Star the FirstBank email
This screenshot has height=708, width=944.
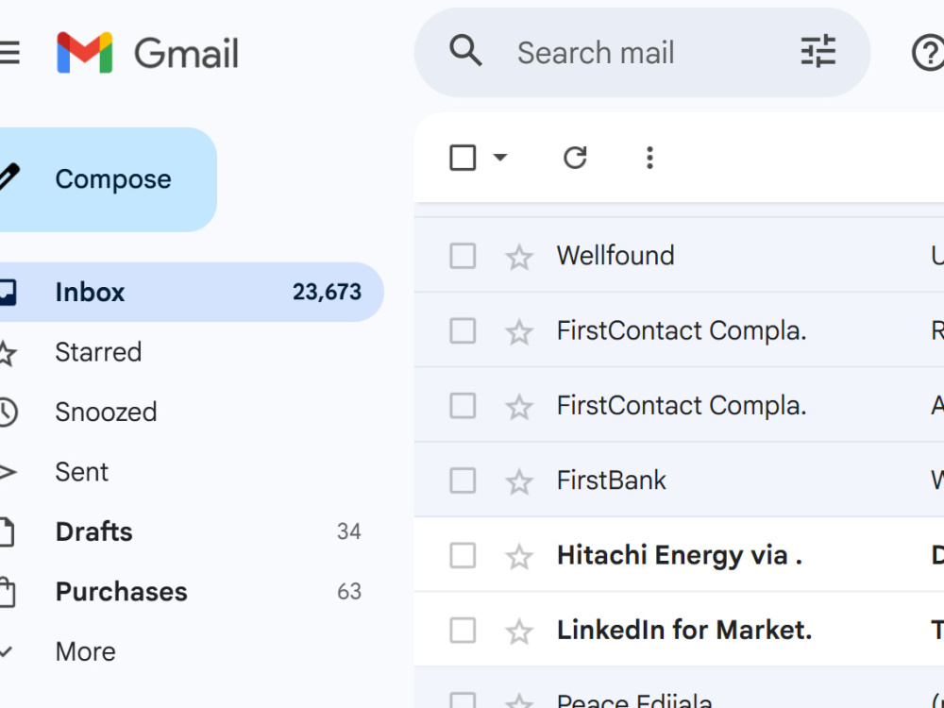tap(519, 481)
